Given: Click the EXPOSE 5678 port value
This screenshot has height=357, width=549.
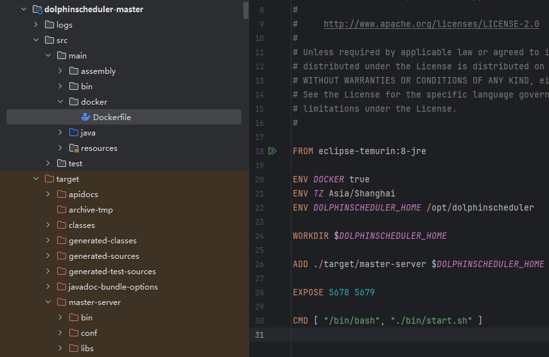Looking at the screenshot, I should (338, 292).
